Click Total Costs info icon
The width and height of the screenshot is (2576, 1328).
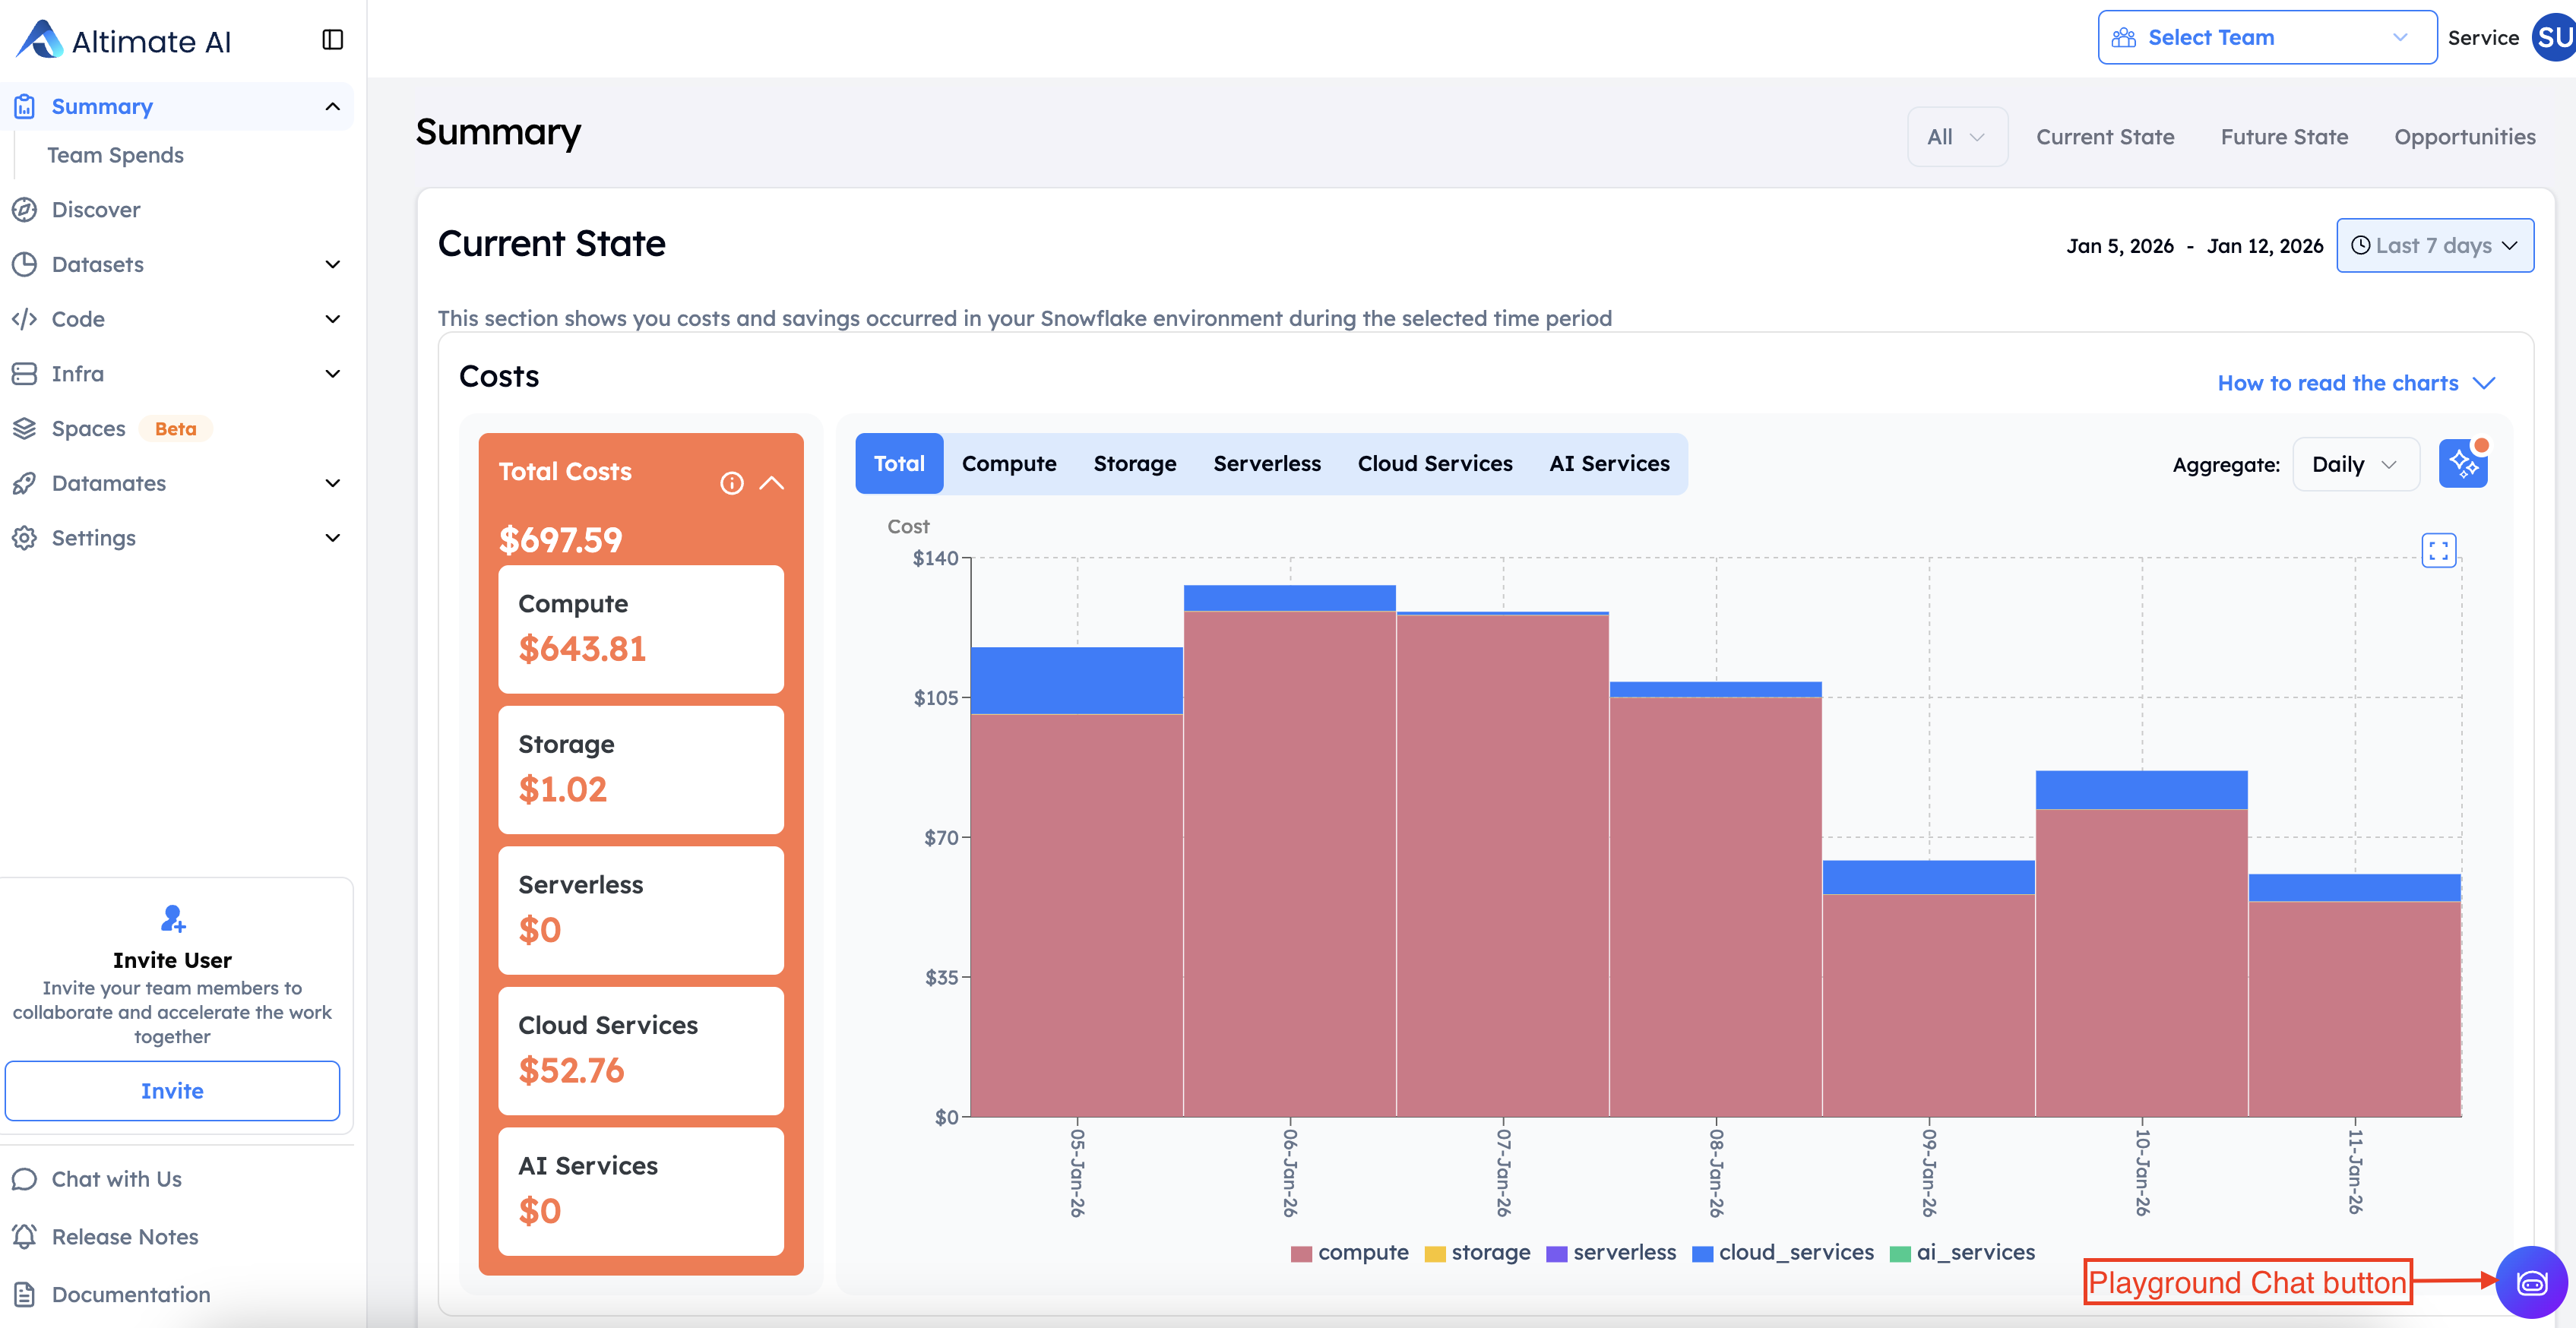click(x=732, y=483)
